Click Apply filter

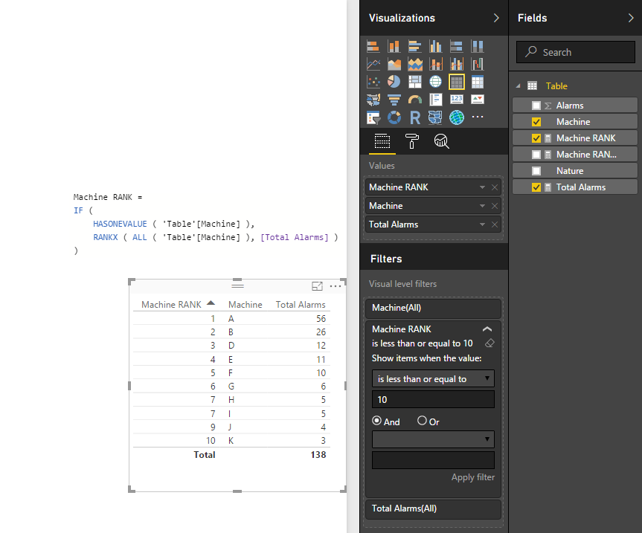pyautogui.click(x=473, y=477)
